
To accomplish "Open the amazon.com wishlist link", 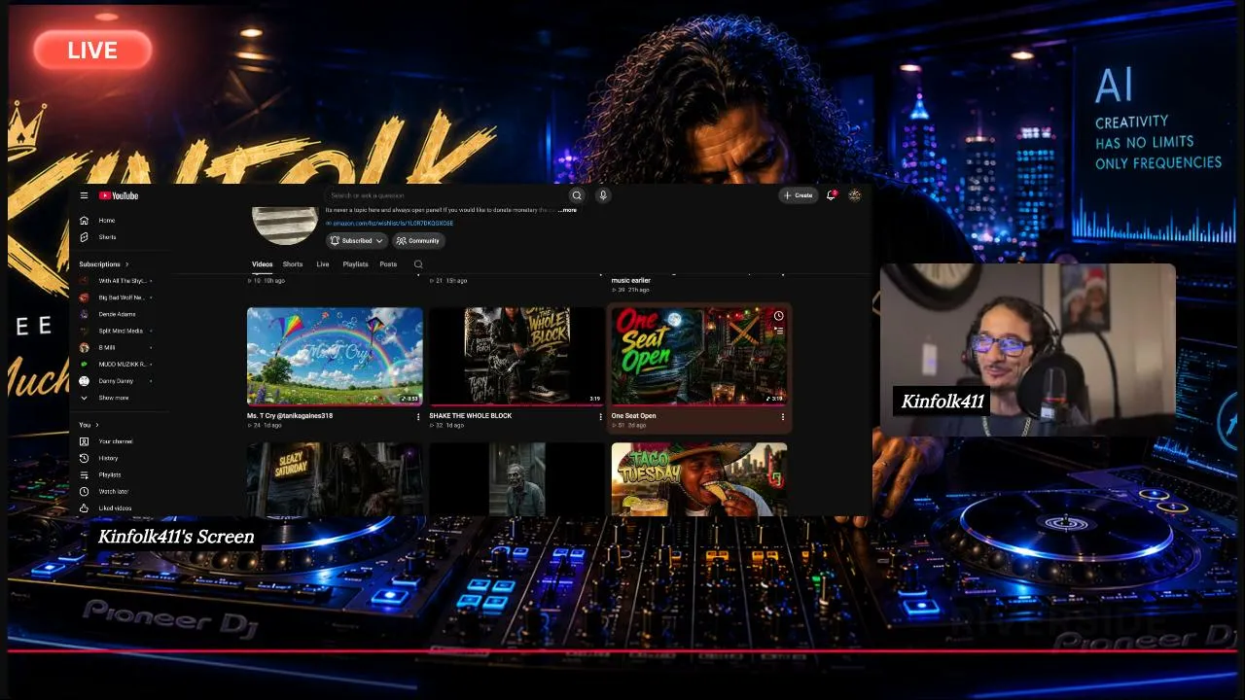I will [391, 224].
